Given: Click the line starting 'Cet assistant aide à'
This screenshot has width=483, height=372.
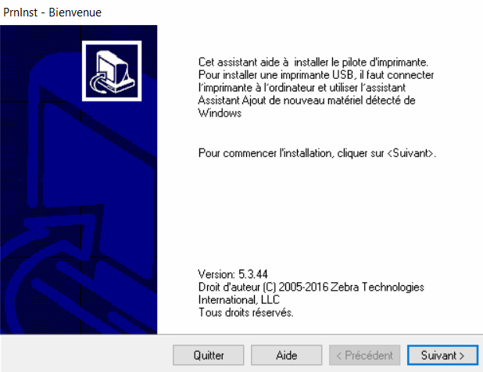Looking at the screenshot, I should (x=313, y=63).
